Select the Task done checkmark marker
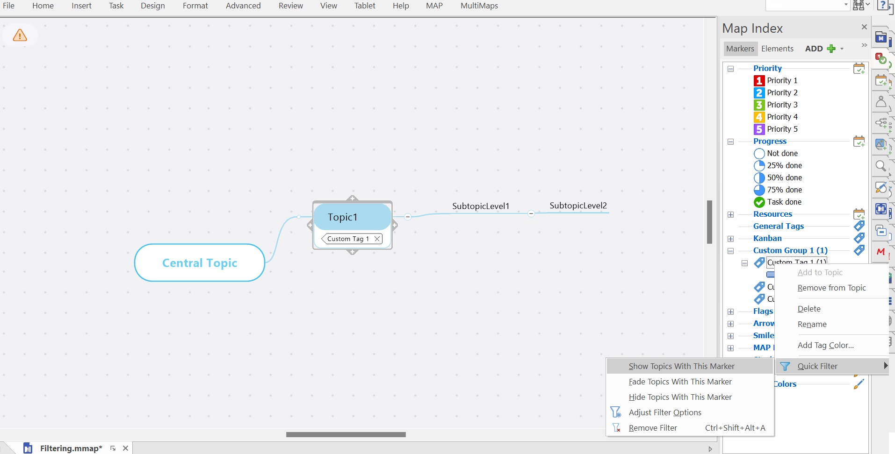Image resolution: width=895 pixels, height=454 pixels. pyautogui.click(x=759, y=202)
